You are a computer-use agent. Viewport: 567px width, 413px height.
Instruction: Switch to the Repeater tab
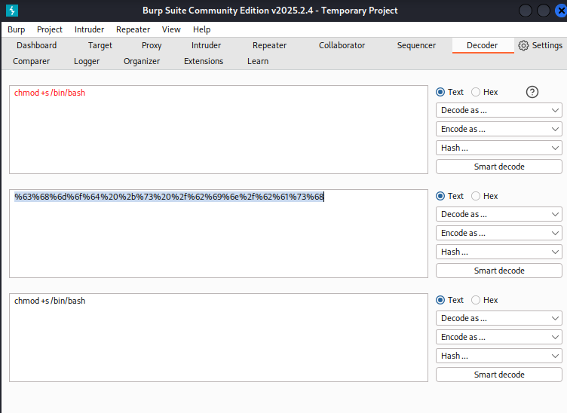pyautogui.click(x=269, y=45)
